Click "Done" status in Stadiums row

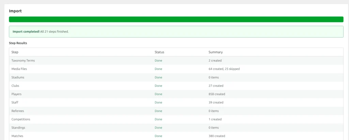[x=158, y=77]
